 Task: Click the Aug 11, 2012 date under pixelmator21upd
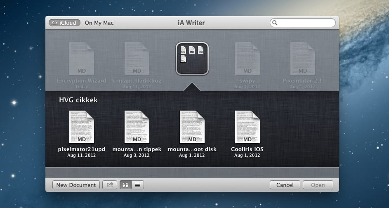click(x=81, y=155)
